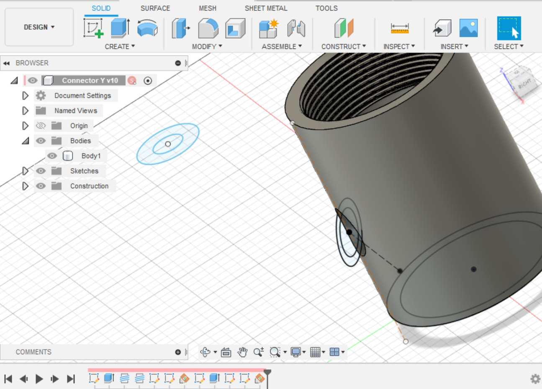Viewport: 542px width, 389px height.
Task: Jump to timeline end with last frame control
Action: [x=70, y=378]
